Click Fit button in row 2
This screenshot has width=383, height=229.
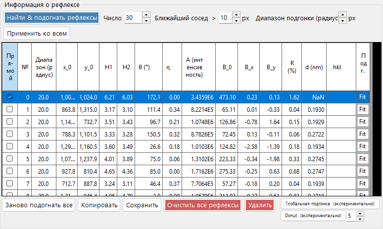(x=363, y=122)
